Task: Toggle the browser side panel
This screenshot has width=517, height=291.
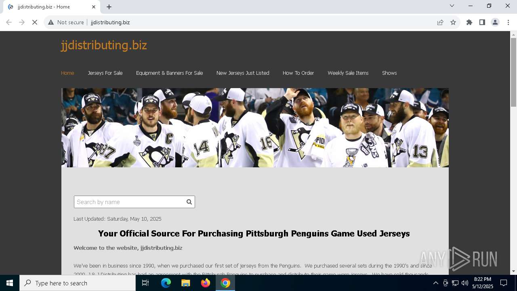Action: 482,22
